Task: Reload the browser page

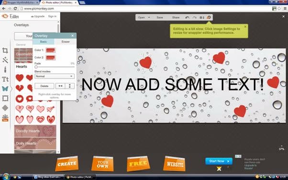Action: 15,9
